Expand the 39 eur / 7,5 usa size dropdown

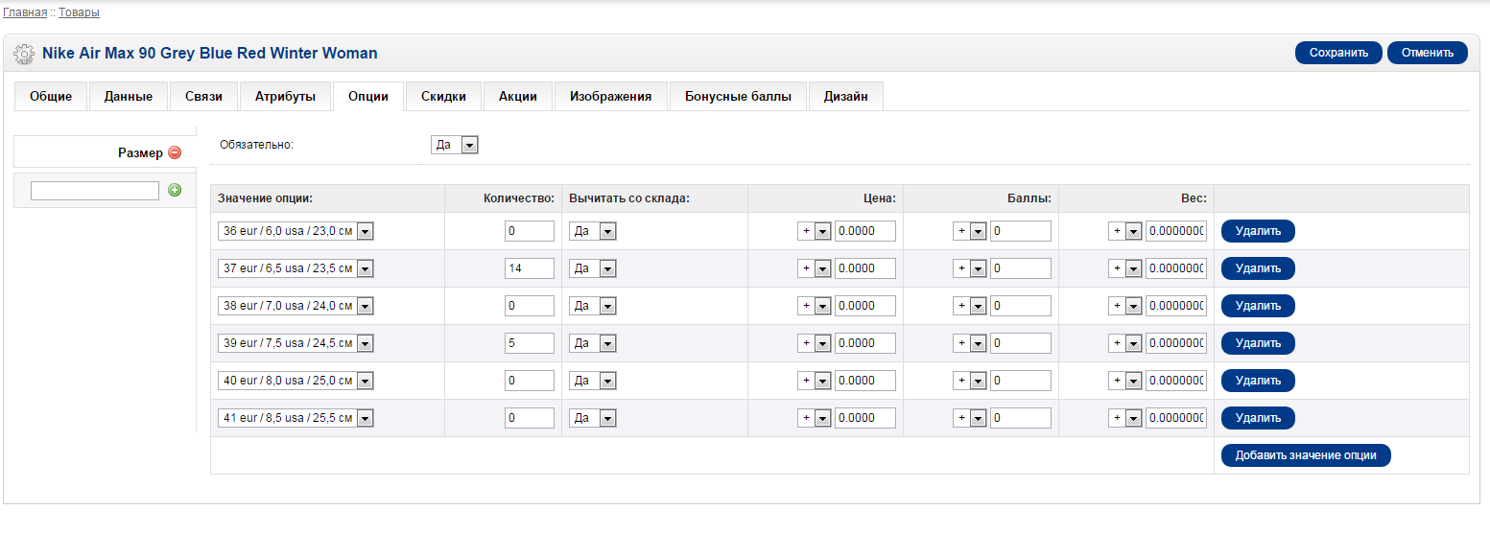pyautogui.click(x=296, y=343)
